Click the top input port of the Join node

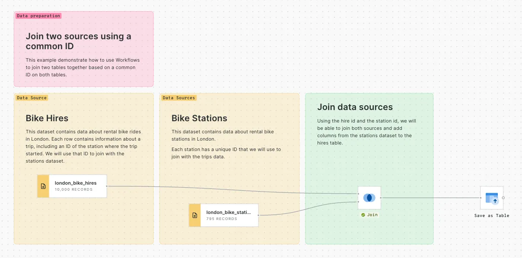point(358,194)
